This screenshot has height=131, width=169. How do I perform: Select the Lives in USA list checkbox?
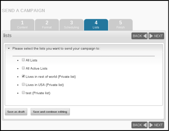point(23,84)
